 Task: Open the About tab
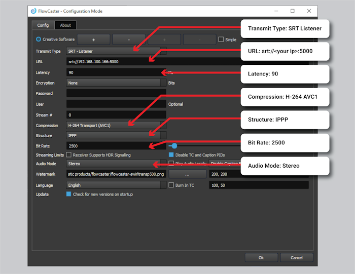click(65, 25)
